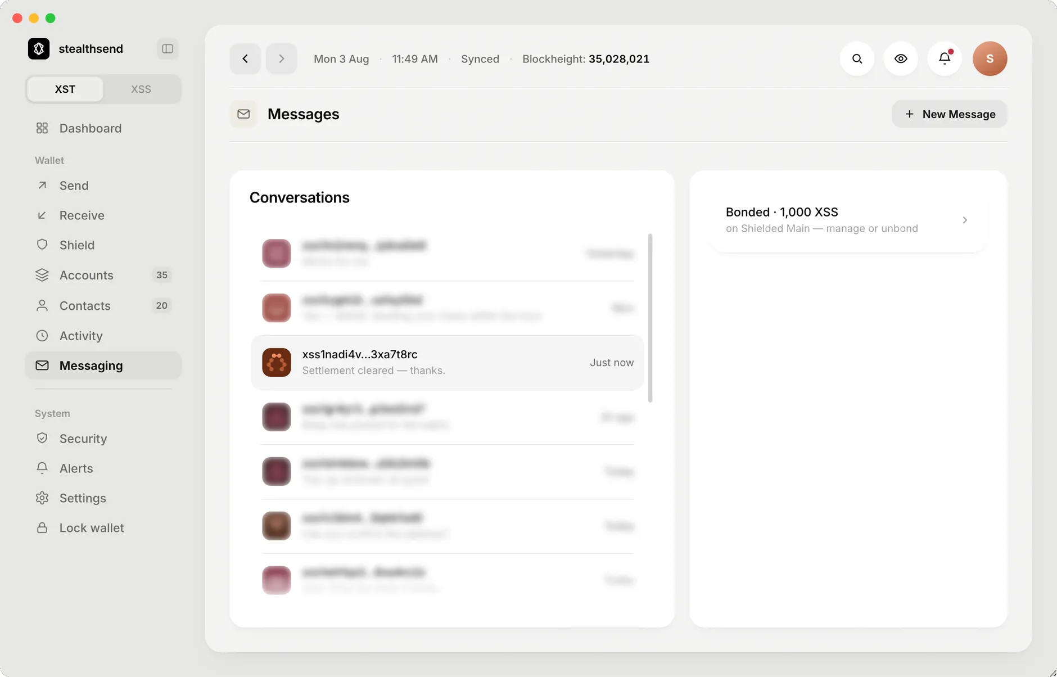
Task: Open the Security section
Action: click(103, 439)
